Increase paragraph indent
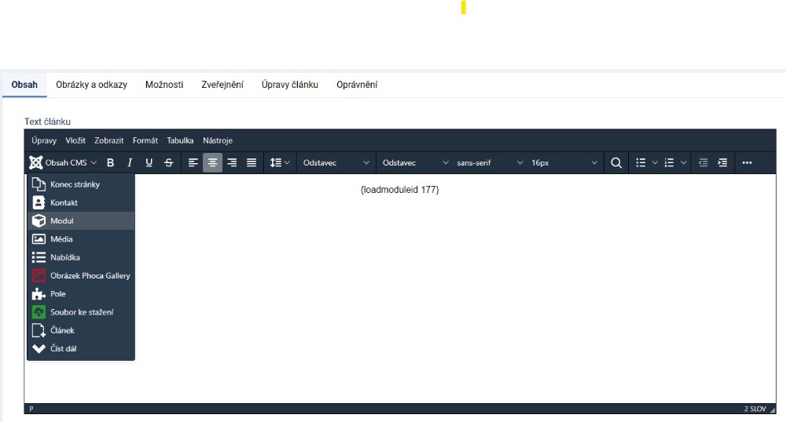The image size is (786, 422). (x=722, y=163)
